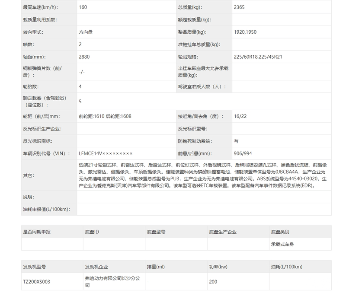Select approach/departure angle value 16/22
The height and width of the screenshot is (293, 346).
coord(240,116)
